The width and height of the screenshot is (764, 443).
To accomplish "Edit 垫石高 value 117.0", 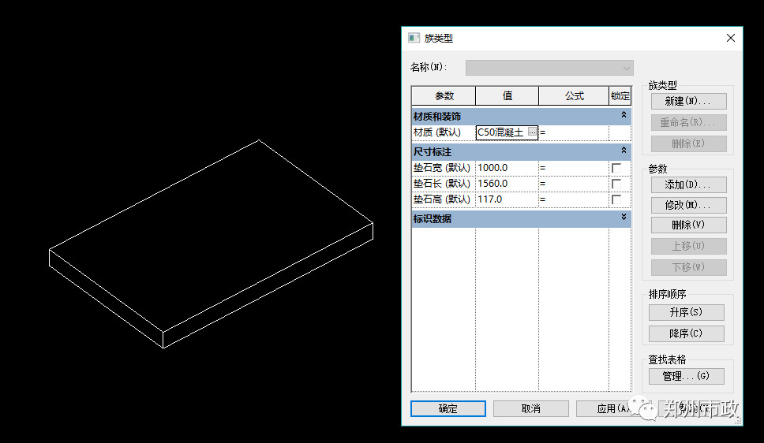I will click(507, 199).
